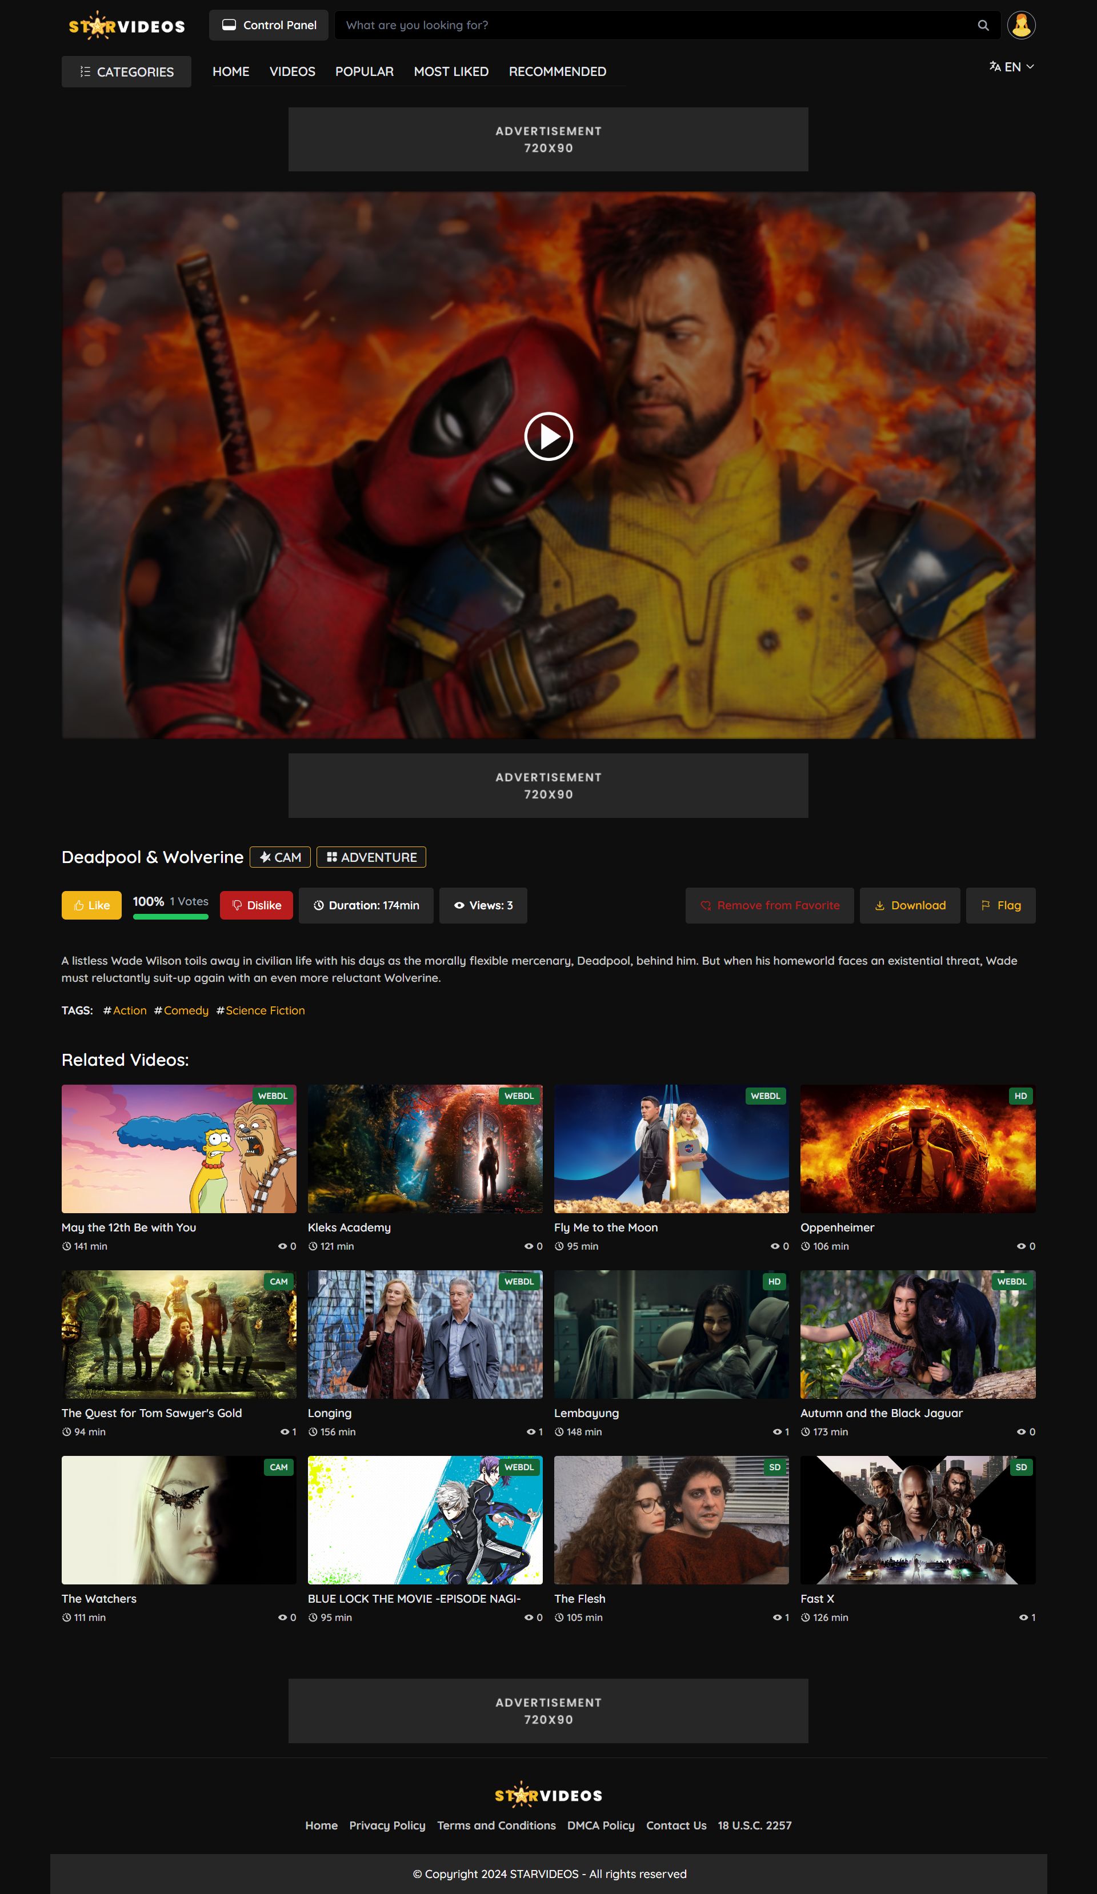The image size is (1097, 1894).
Task: Expand the EN language selector
Action: point(1011,67)
